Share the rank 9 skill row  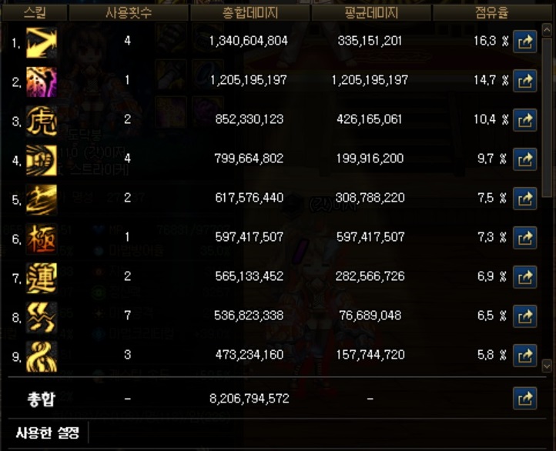524,356
